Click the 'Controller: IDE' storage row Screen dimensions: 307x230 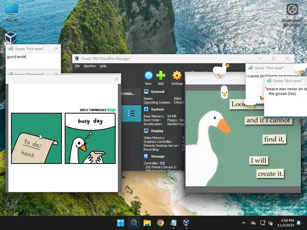(154, 163)
